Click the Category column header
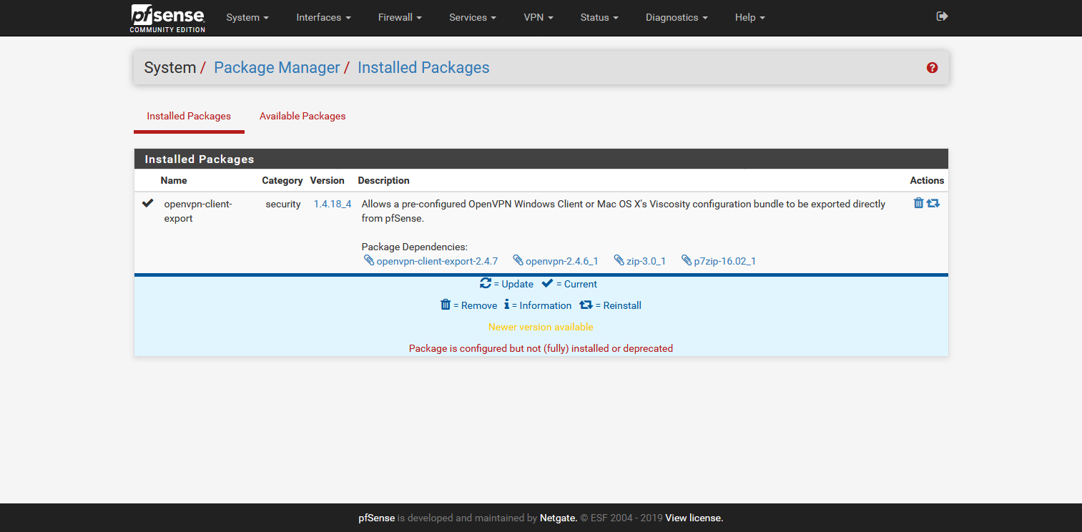Viewport: 1082px width, 532px height. [282, 180]
